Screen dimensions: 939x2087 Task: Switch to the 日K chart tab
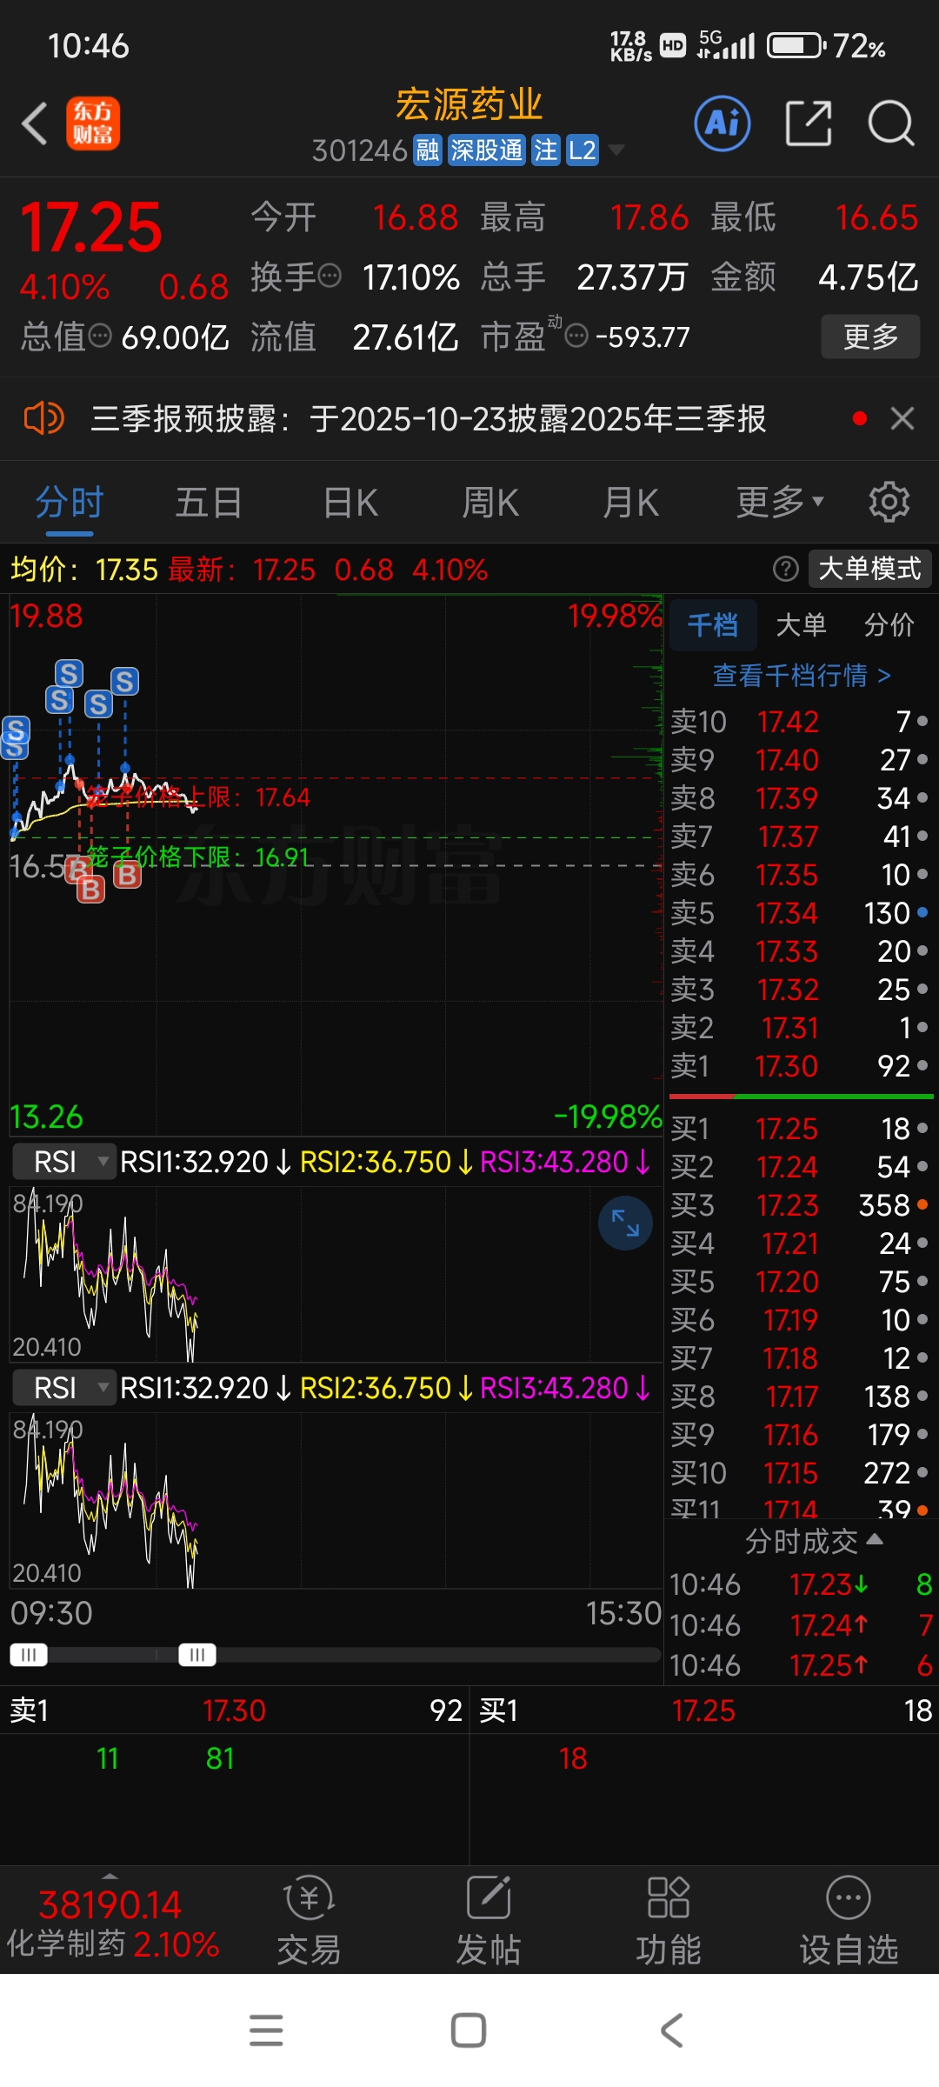coord(350,503)
